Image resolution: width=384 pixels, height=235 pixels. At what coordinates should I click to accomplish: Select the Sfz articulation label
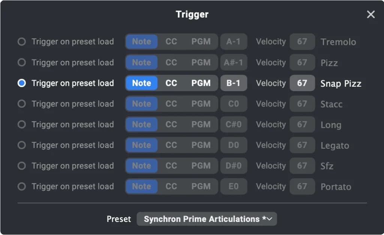click(327, 166)
